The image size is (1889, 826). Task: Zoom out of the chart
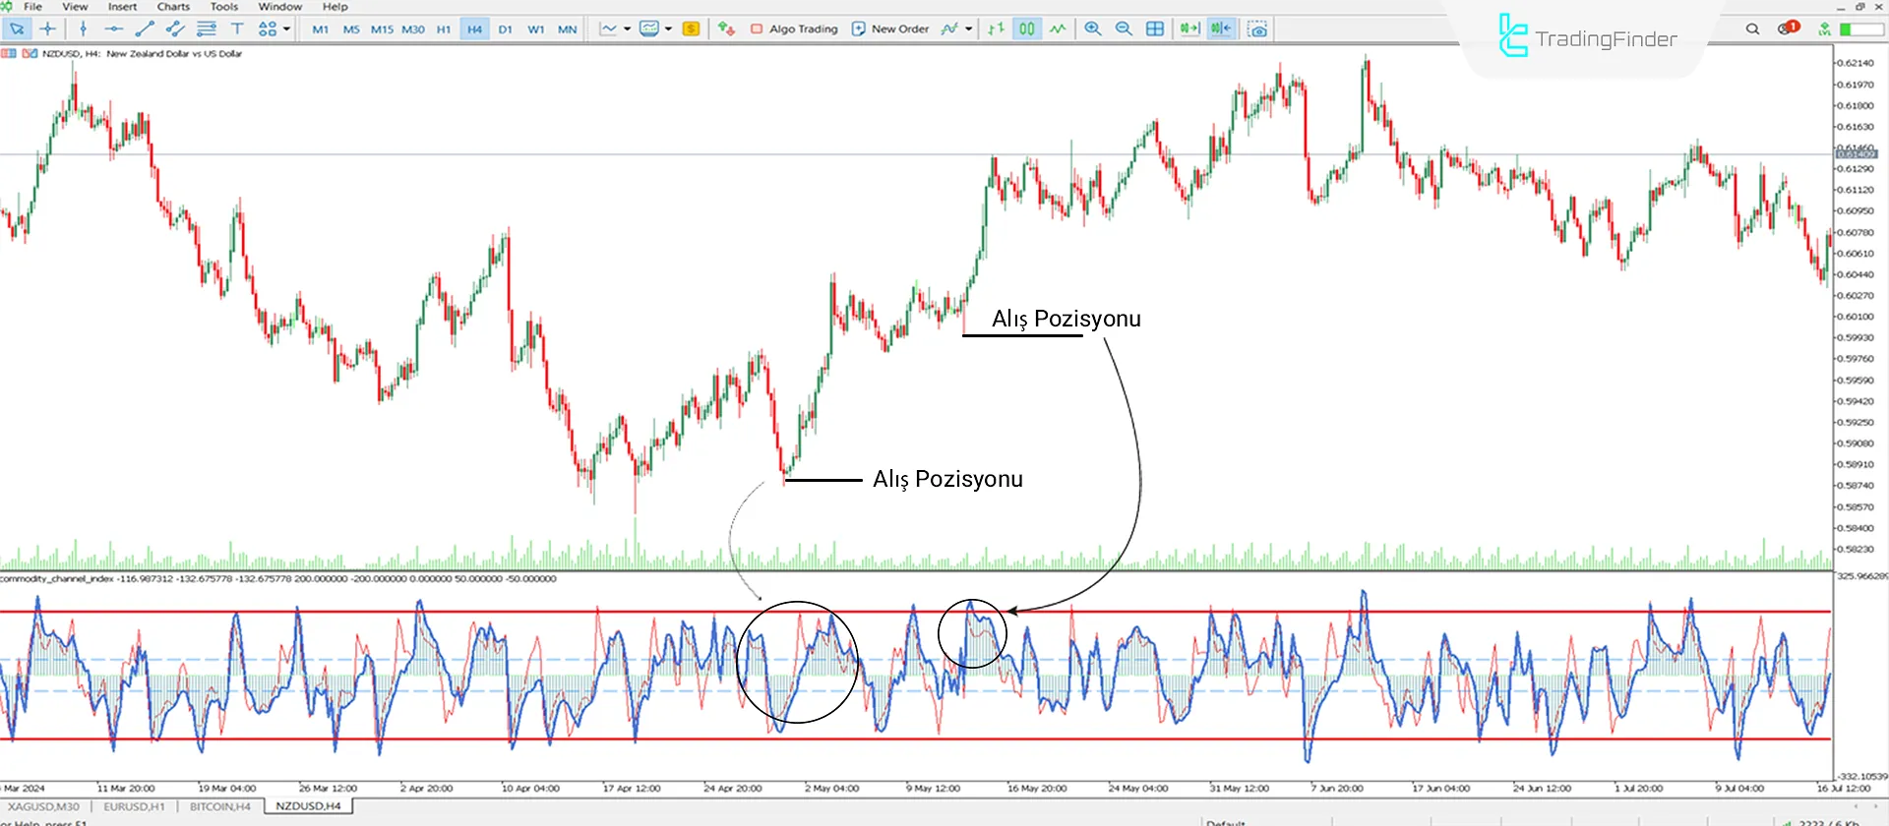(x=1124, y=29)
